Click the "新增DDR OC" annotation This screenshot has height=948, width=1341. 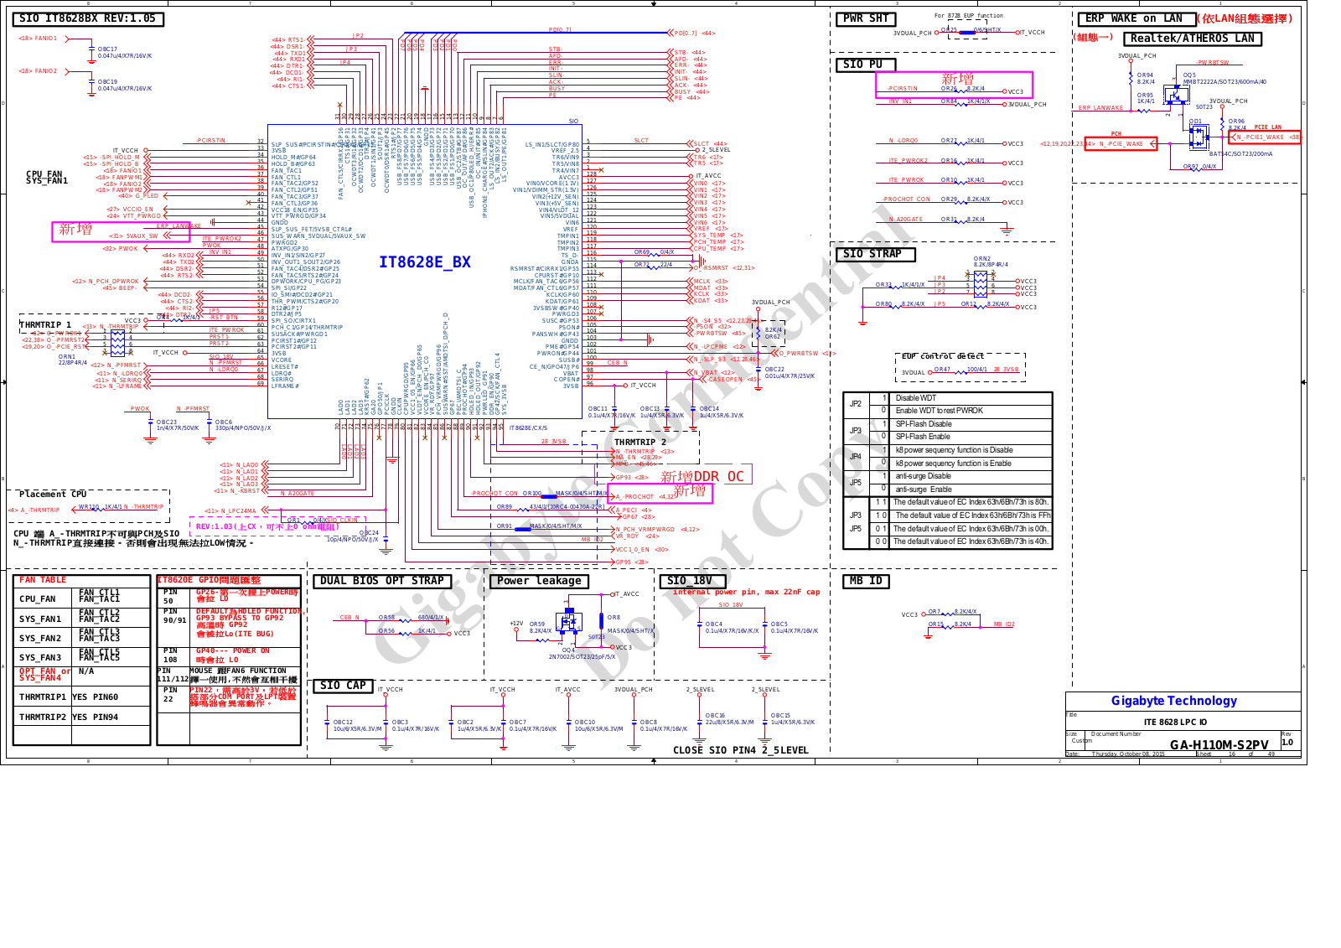(x=702, y=476)
